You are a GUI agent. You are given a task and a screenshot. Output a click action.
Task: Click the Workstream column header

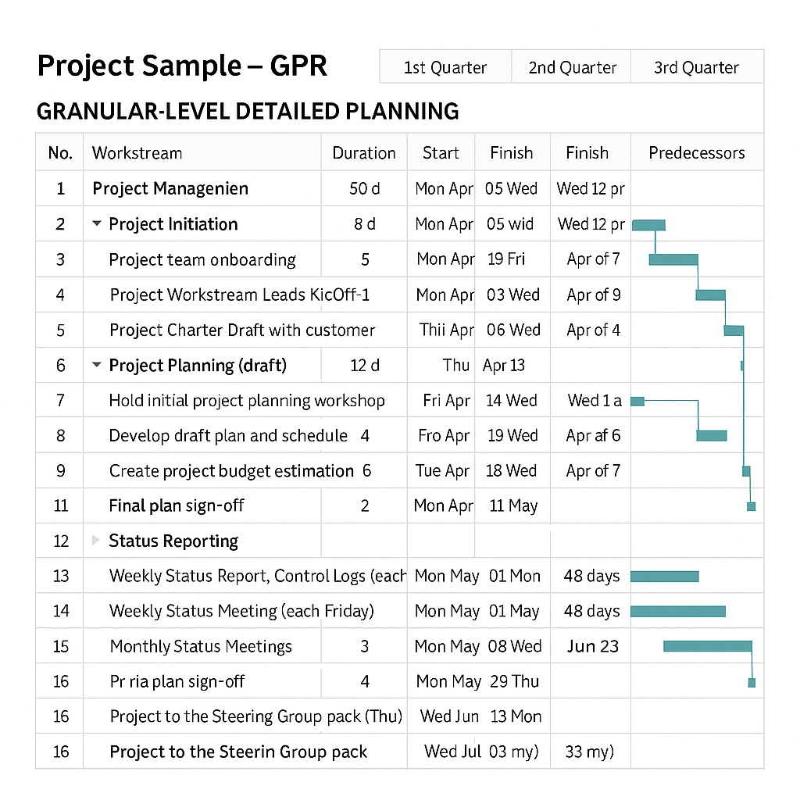pos(137,153)
